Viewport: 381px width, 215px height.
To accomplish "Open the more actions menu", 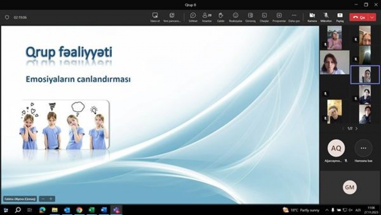I will [294, 17].
